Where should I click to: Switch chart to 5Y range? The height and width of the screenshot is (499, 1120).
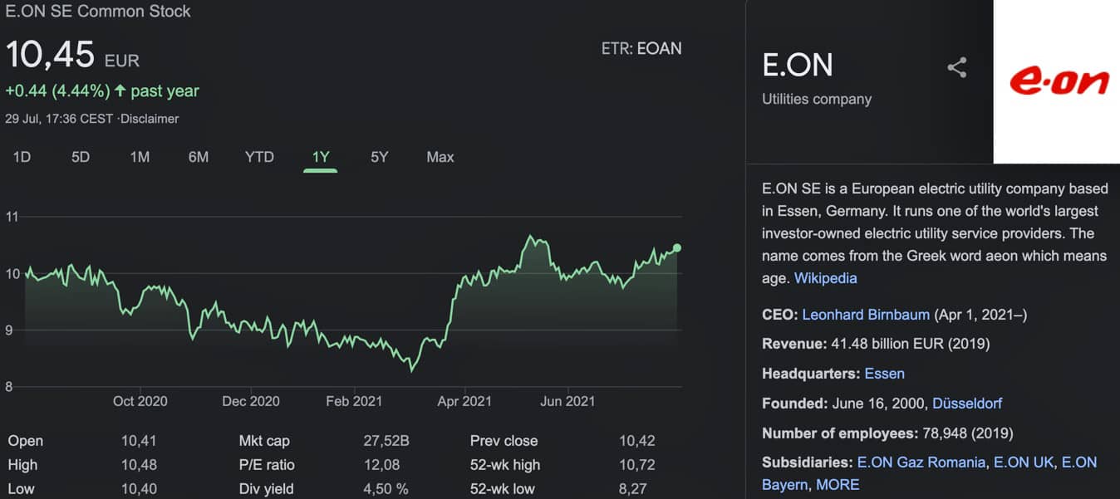[x=380, y=157]
